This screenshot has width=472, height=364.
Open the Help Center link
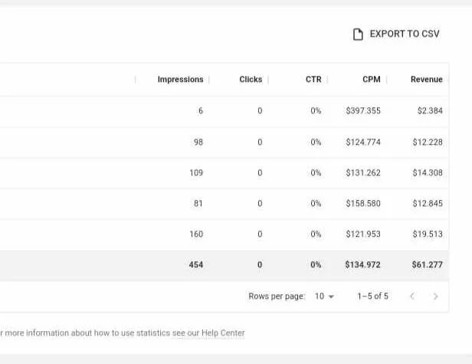click(x=223, y=333)
